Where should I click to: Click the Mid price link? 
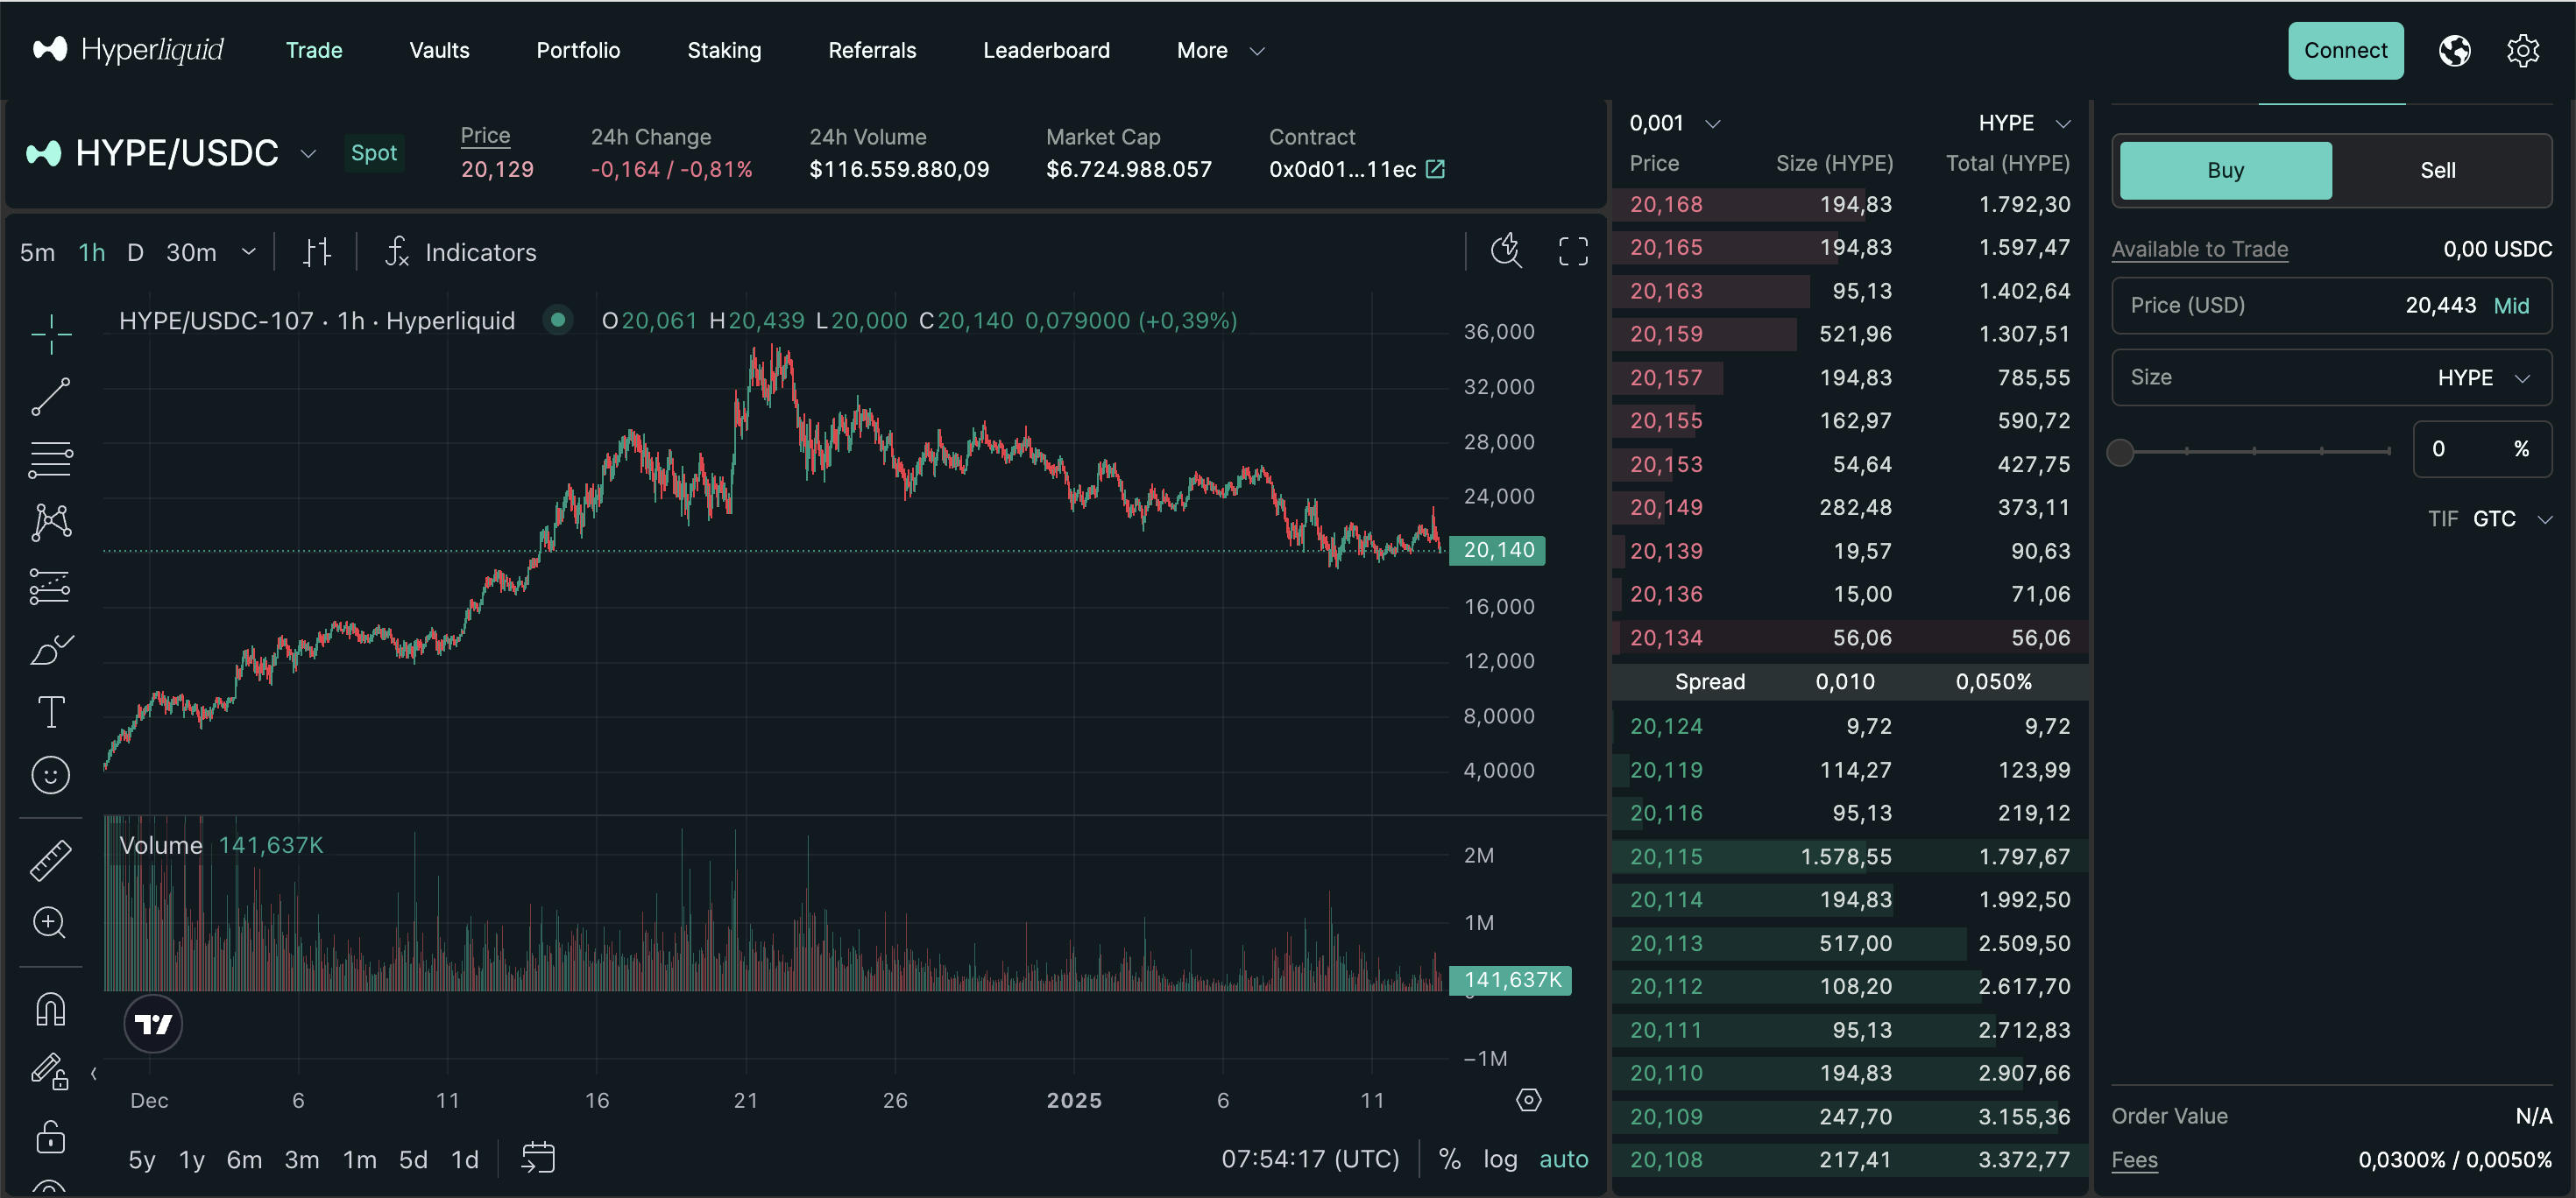tap(2511, 306)
